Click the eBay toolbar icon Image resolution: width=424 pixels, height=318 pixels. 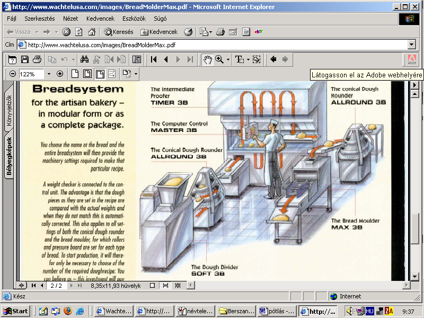tap(259, 32)
